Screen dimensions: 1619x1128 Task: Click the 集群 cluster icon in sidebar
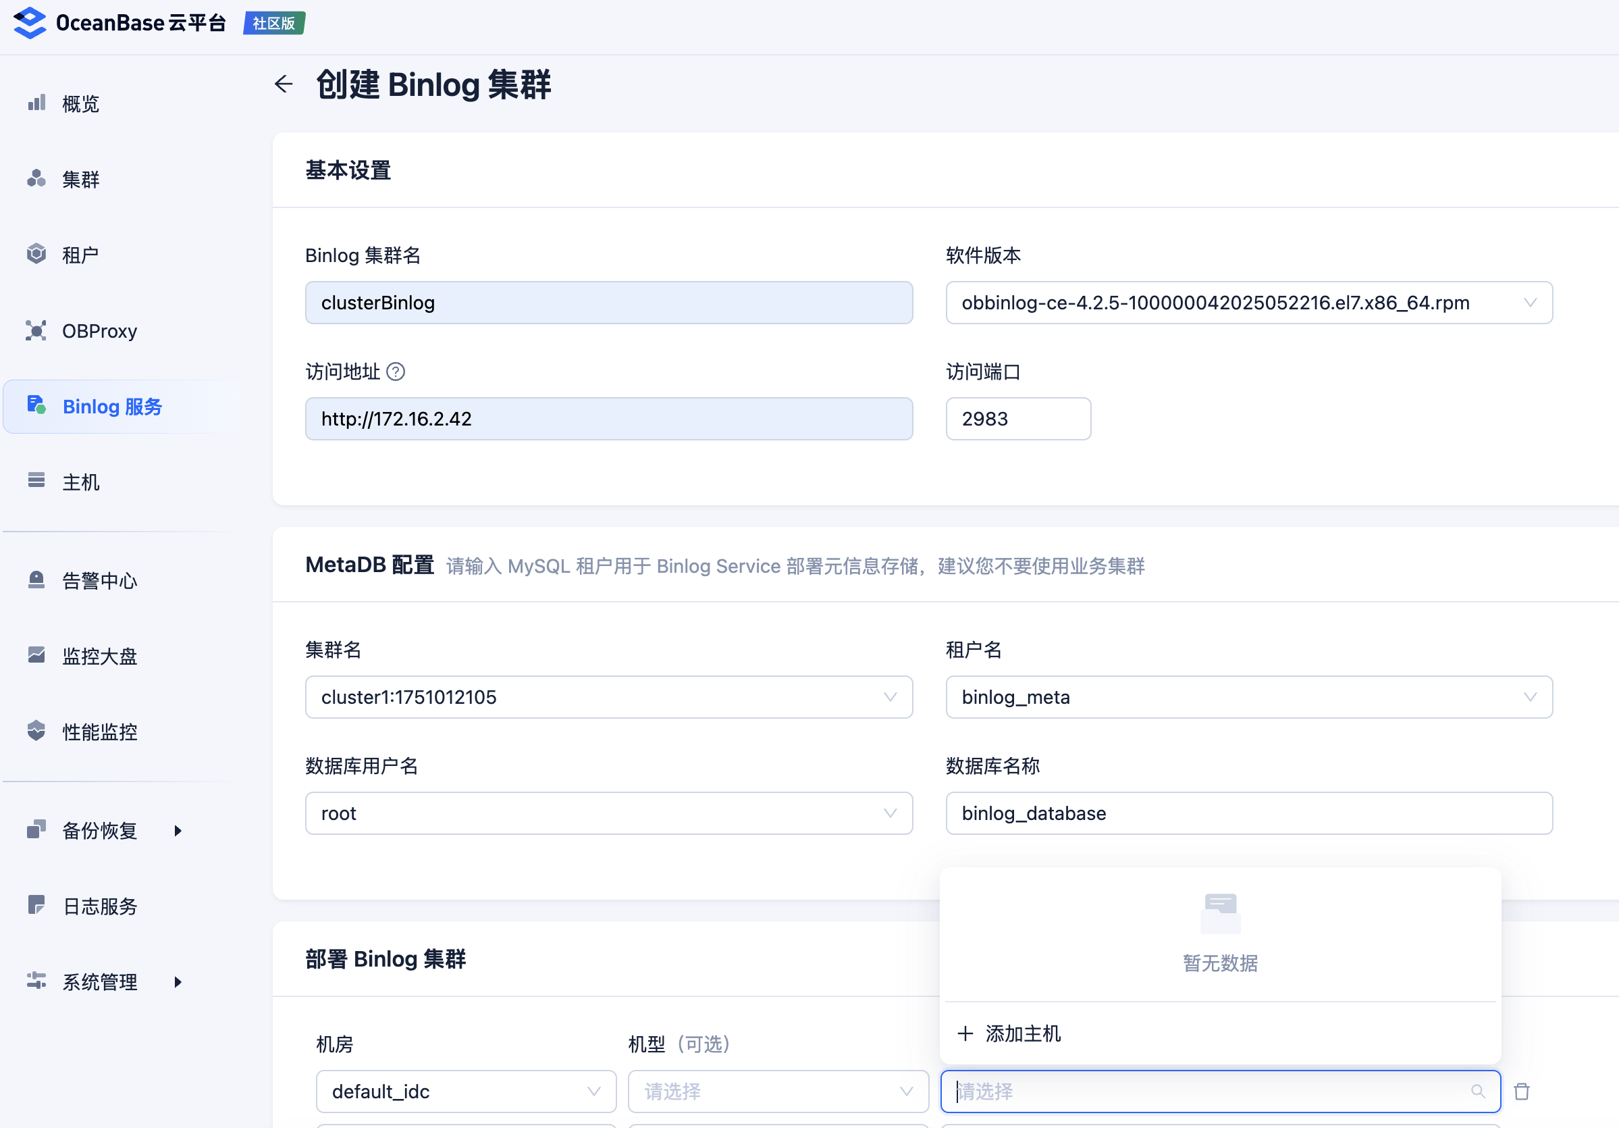point(36,178)
